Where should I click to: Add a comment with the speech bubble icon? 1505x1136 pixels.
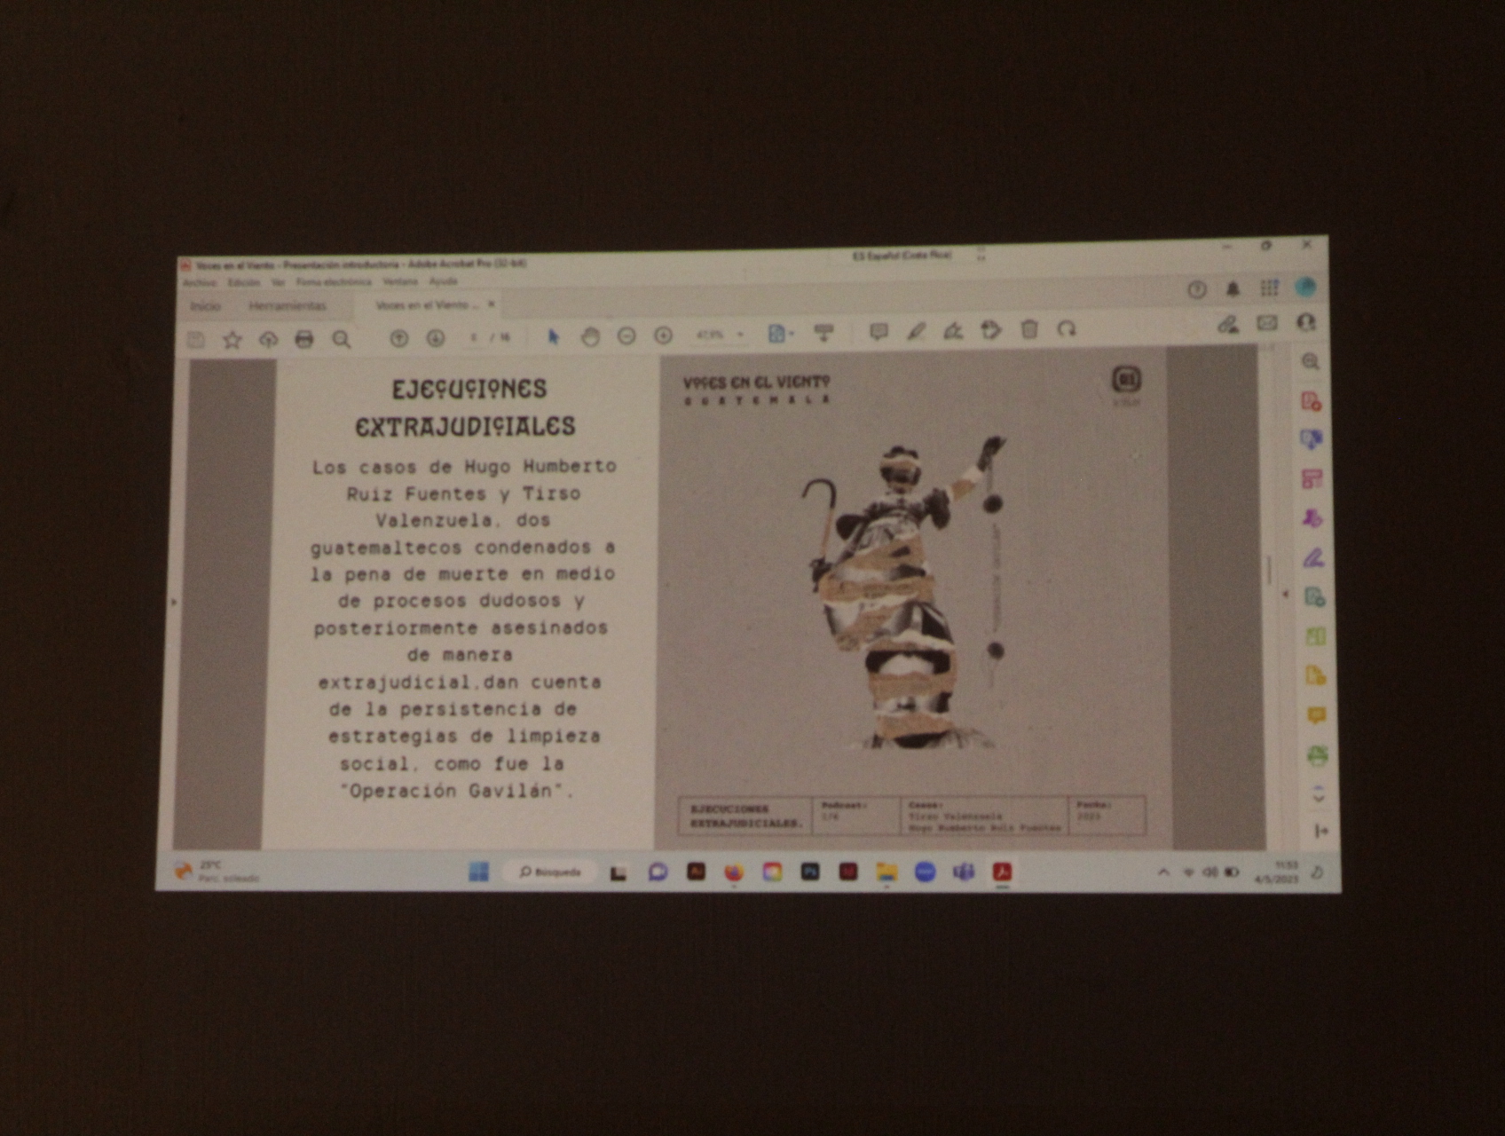(879, 332)
